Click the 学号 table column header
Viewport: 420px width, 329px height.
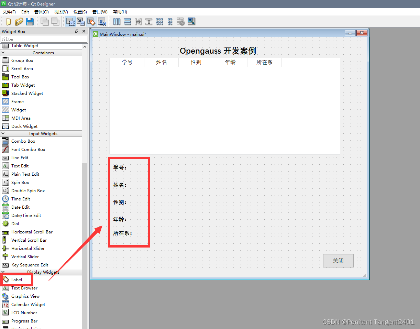click(127, 62)
